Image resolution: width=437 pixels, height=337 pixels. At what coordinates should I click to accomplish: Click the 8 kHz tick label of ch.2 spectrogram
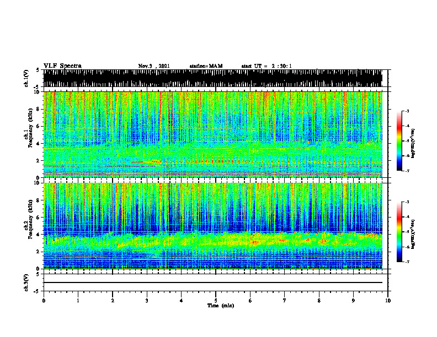tap(39, 200)
